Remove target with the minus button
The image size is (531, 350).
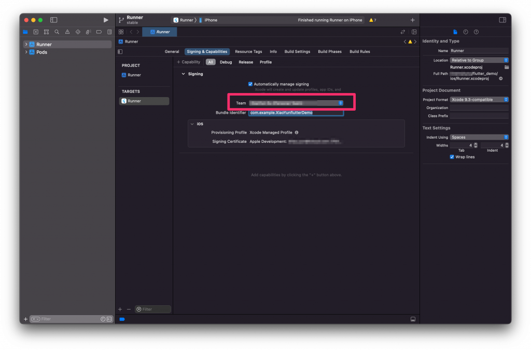pos(129,309)
